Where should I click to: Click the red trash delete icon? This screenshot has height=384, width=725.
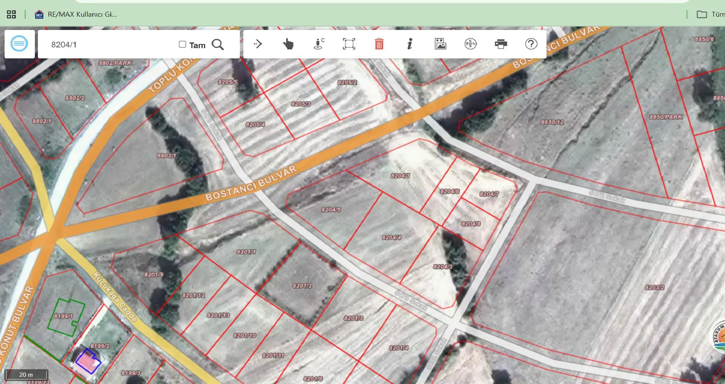tap(379, 44)
